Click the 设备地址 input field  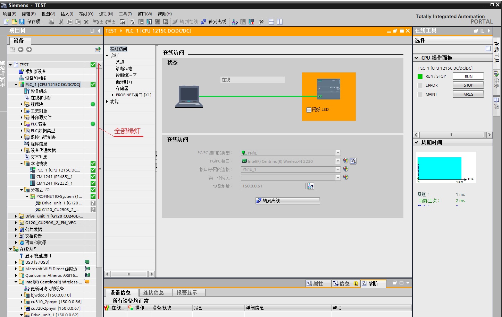[273, 186]
